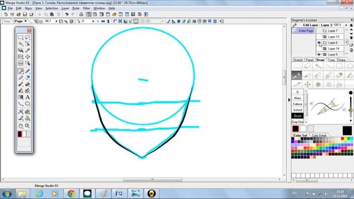Toggle visibility box of Layer 7
The image size is (354, 199).
click(319, 31)
